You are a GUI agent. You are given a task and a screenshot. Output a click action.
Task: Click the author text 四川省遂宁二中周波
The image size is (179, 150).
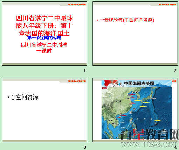pos(44,45)
